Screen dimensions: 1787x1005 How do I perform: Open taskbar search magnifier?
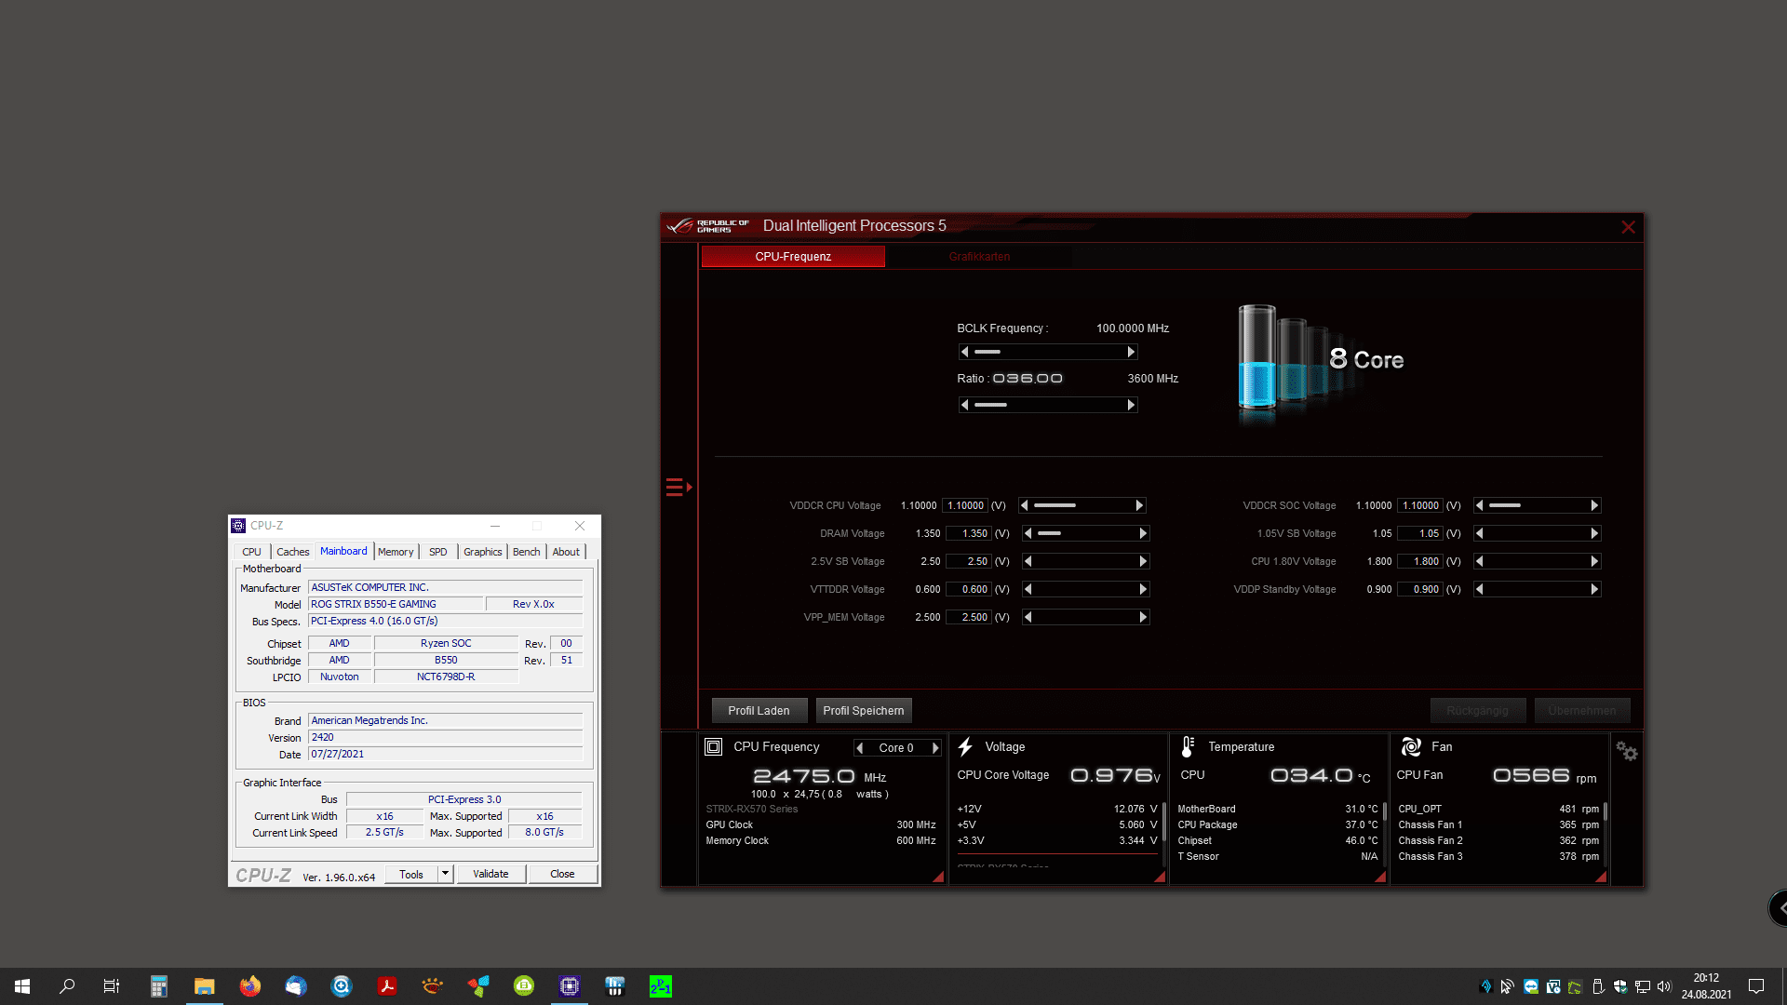click(67, 986)
